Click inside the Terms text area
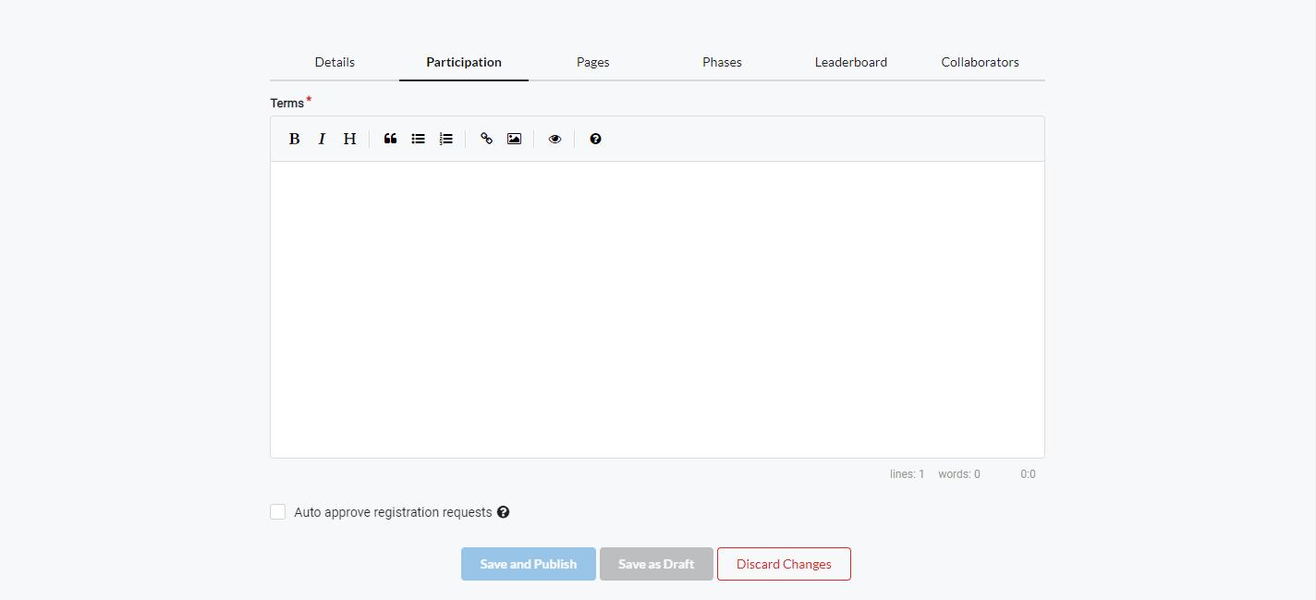 click(x=657, y=310)
